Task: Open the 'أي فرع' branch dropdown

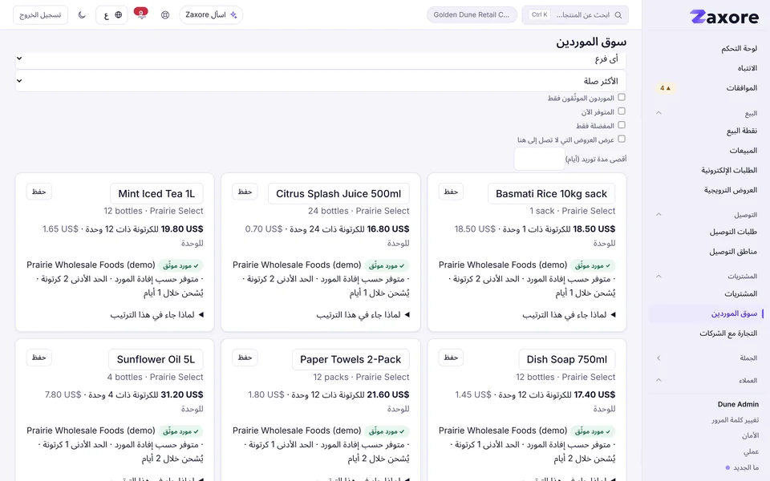Action: tap(321, 59)
